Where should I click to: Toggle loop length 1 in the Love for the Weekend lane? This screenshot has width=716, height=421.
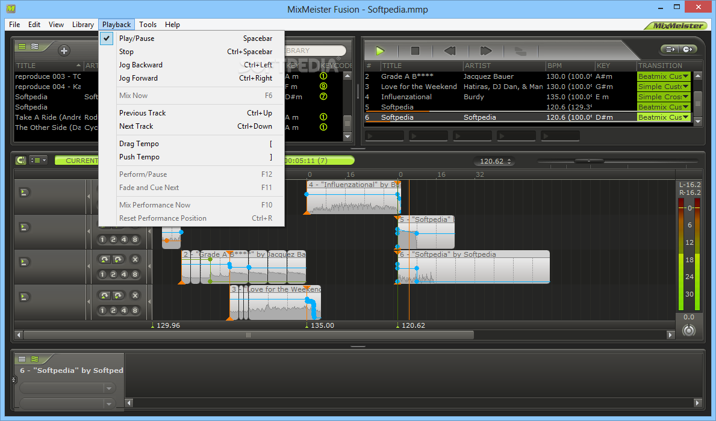click(x=102, y=310)
